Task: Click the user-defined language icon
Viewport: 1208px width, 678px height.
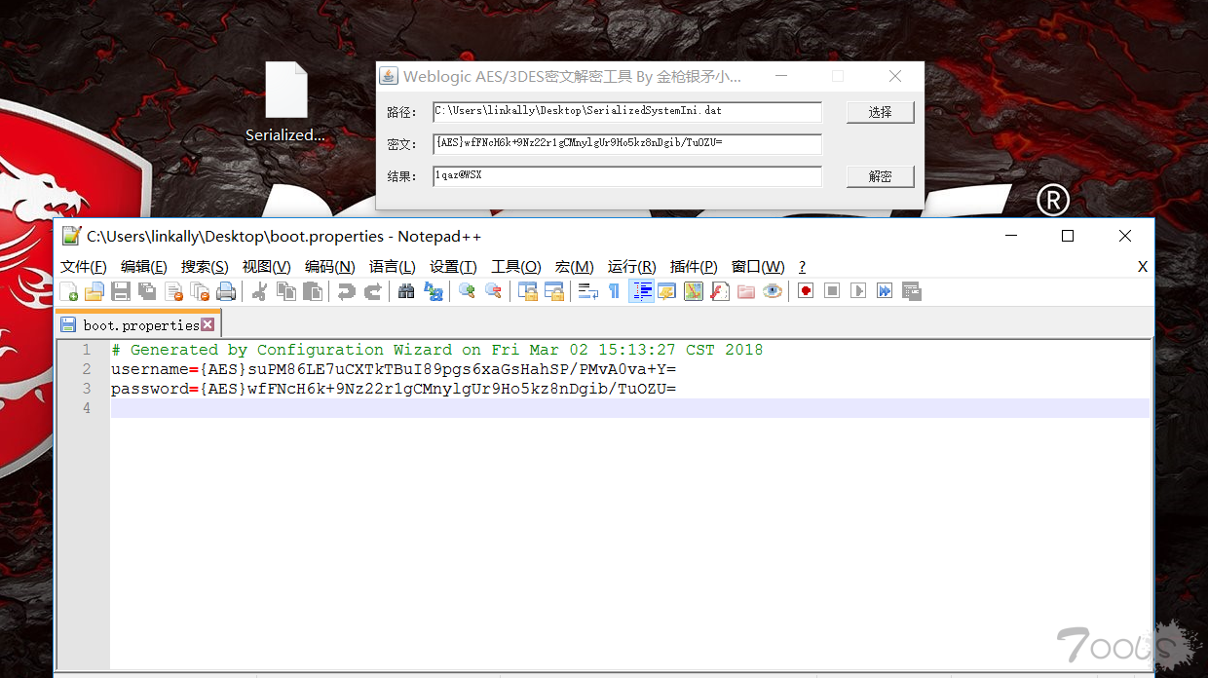Action: [x=667, y=291]
